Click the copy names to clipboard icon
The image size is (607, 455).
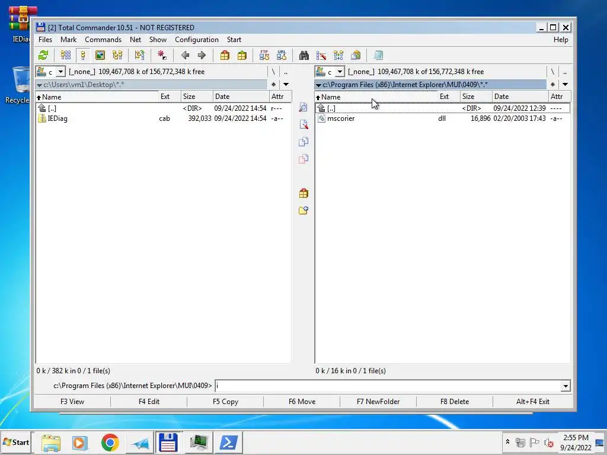tap(356, 55)
